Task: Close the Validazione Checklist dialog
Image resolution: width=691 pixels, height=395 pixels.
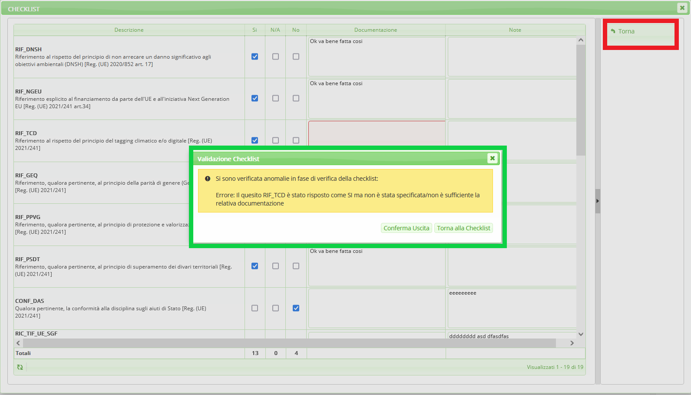Action: click(x=492, y=158)
